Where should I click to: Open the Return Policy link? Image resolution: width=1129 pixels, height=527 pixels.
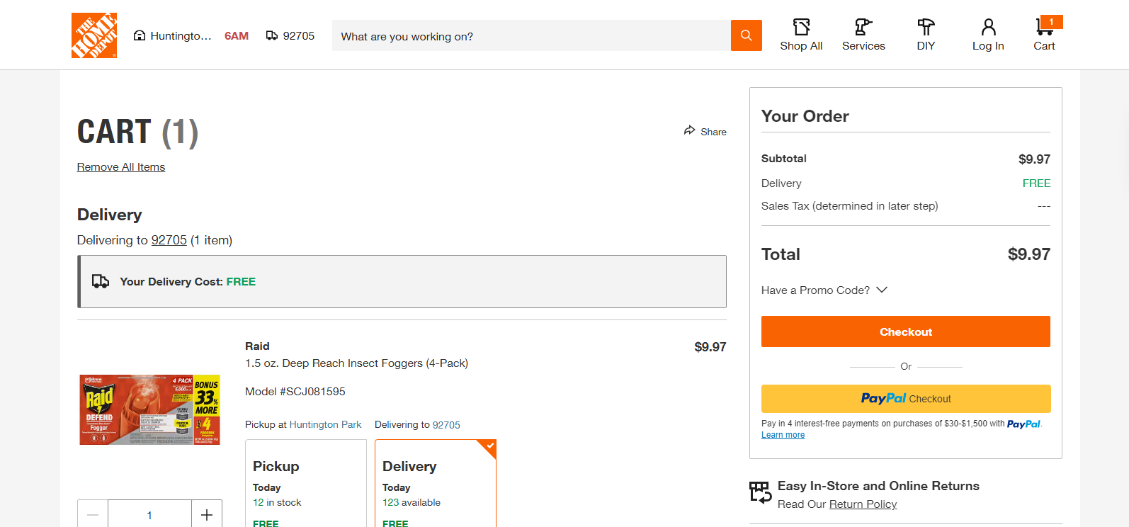tap(863, 504)
